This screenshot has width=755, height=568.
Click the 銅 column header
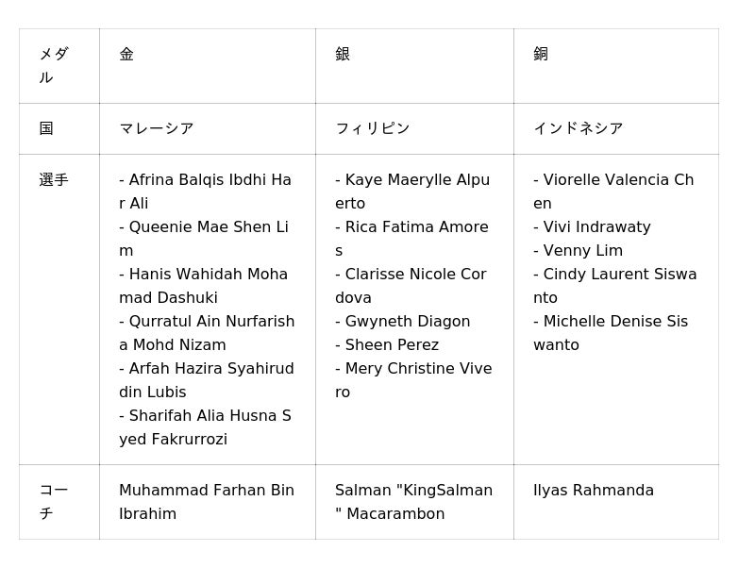click(541, 55)
